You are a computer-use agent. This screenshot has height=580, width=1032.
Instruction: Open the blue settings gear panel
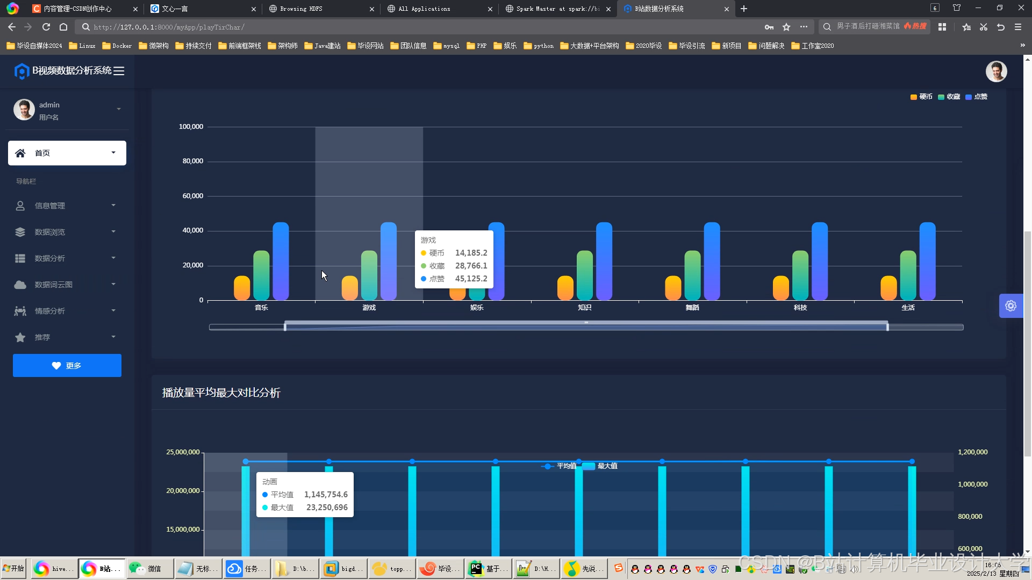tap(1010, 306)
